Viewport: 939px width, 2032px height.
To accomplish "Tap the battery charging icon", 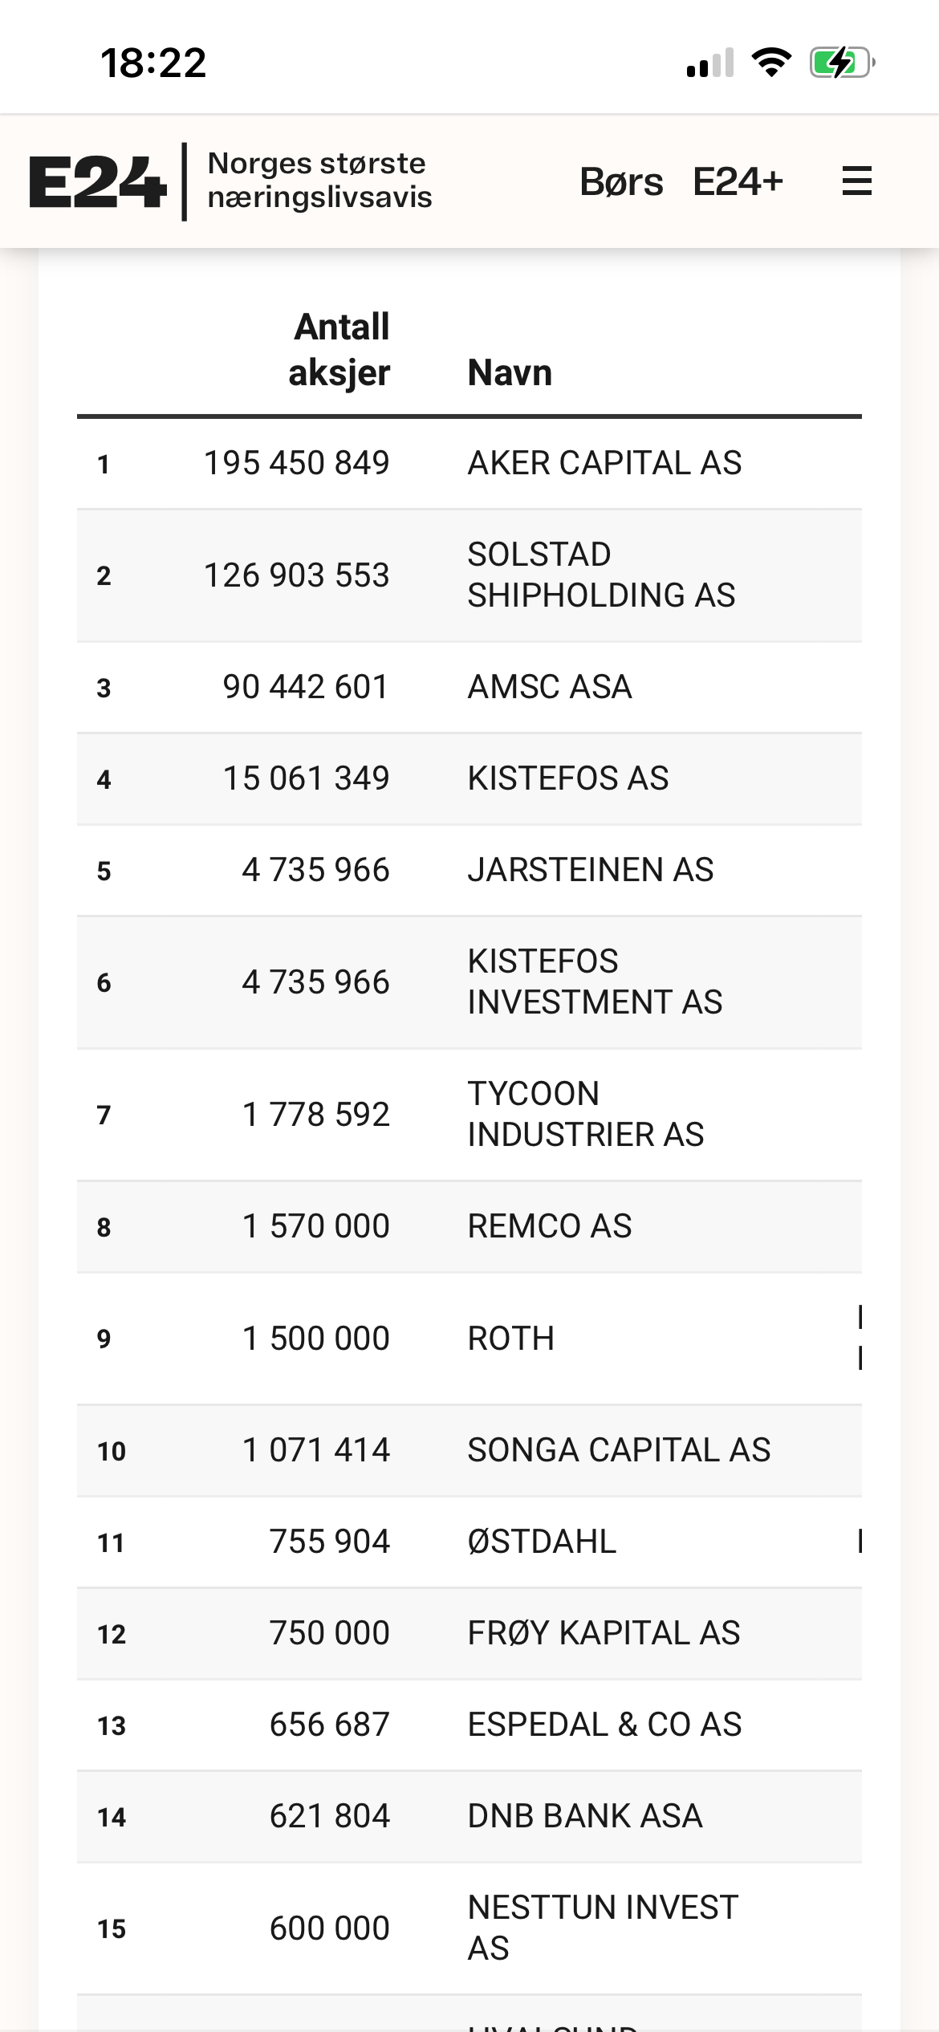I will click(x=842, y=63).
